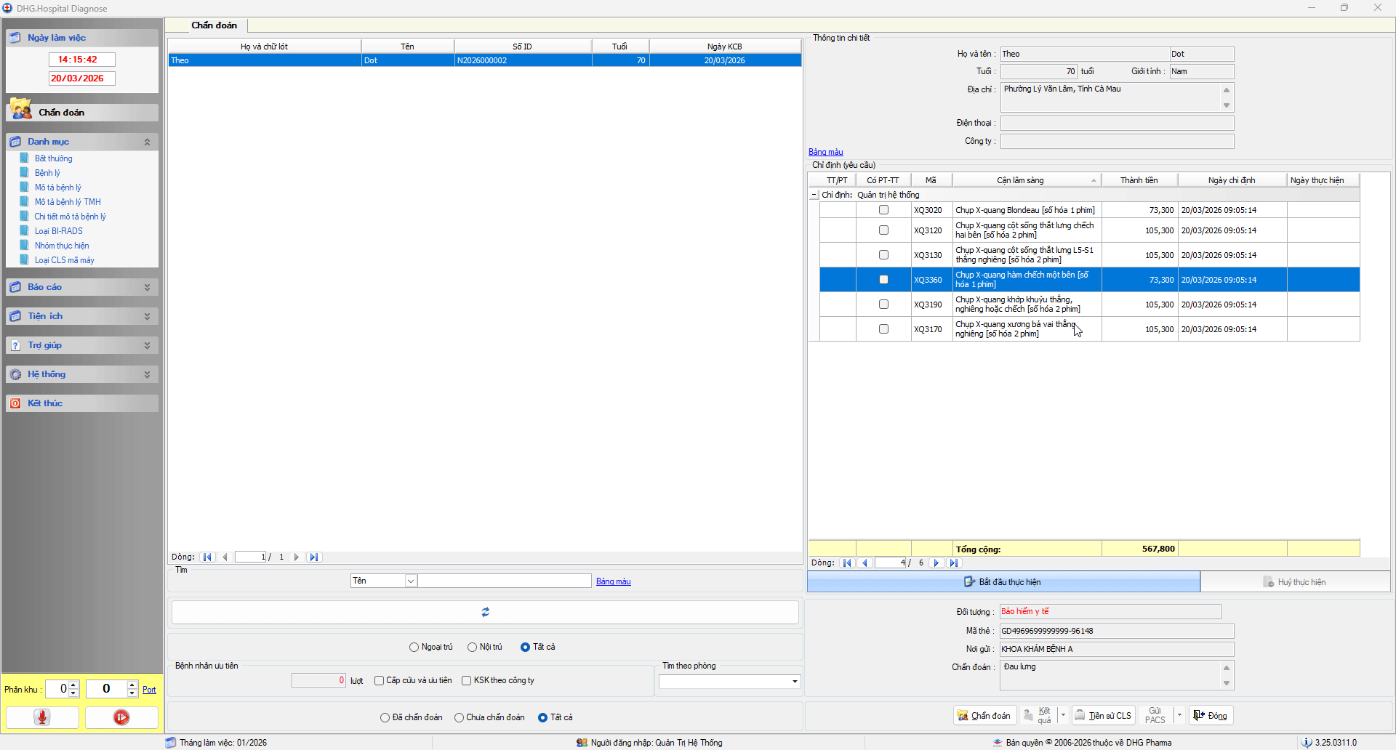The width and height of the screenshot is (1396, 750).
Task: Click the Tiền sử CLS button
Action: [x=1104, y=716]
